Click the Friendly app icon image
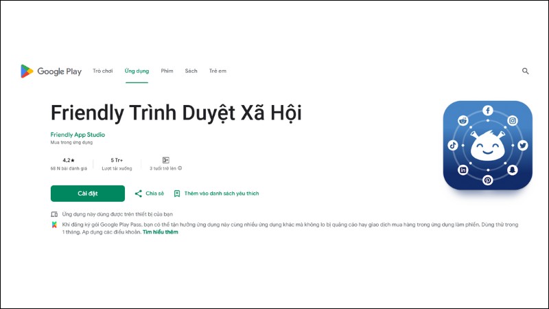 pyautogui.click(x=487, y=146)
